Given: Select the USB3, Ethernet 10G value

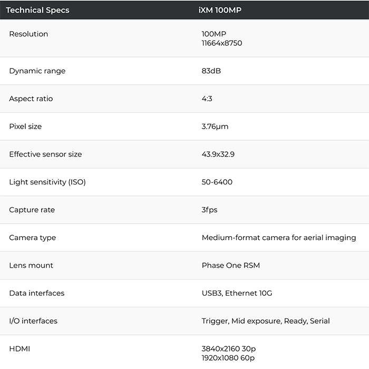Looking at the screenshot, I should pos(237,293).
